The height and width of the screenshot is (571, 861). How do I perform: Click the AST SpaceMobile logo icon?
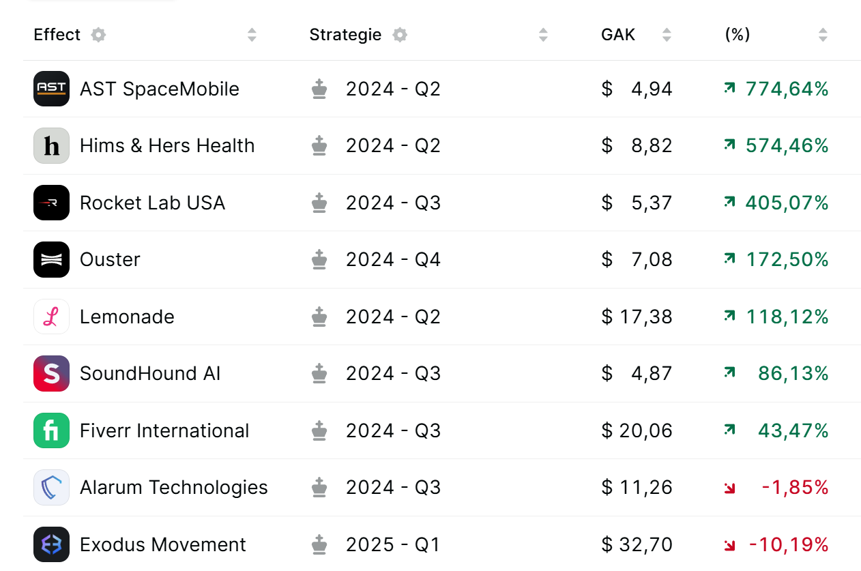[x=51, y=89]
